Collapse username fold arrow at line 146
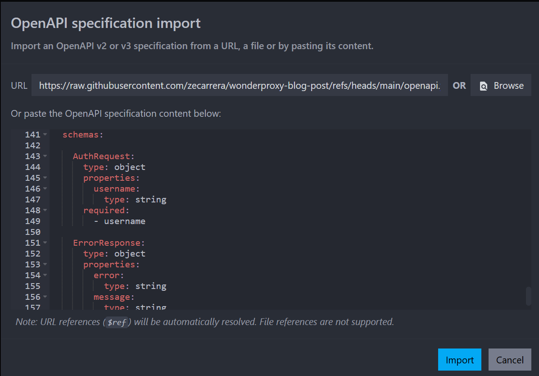539x376 pixels. 45,188
